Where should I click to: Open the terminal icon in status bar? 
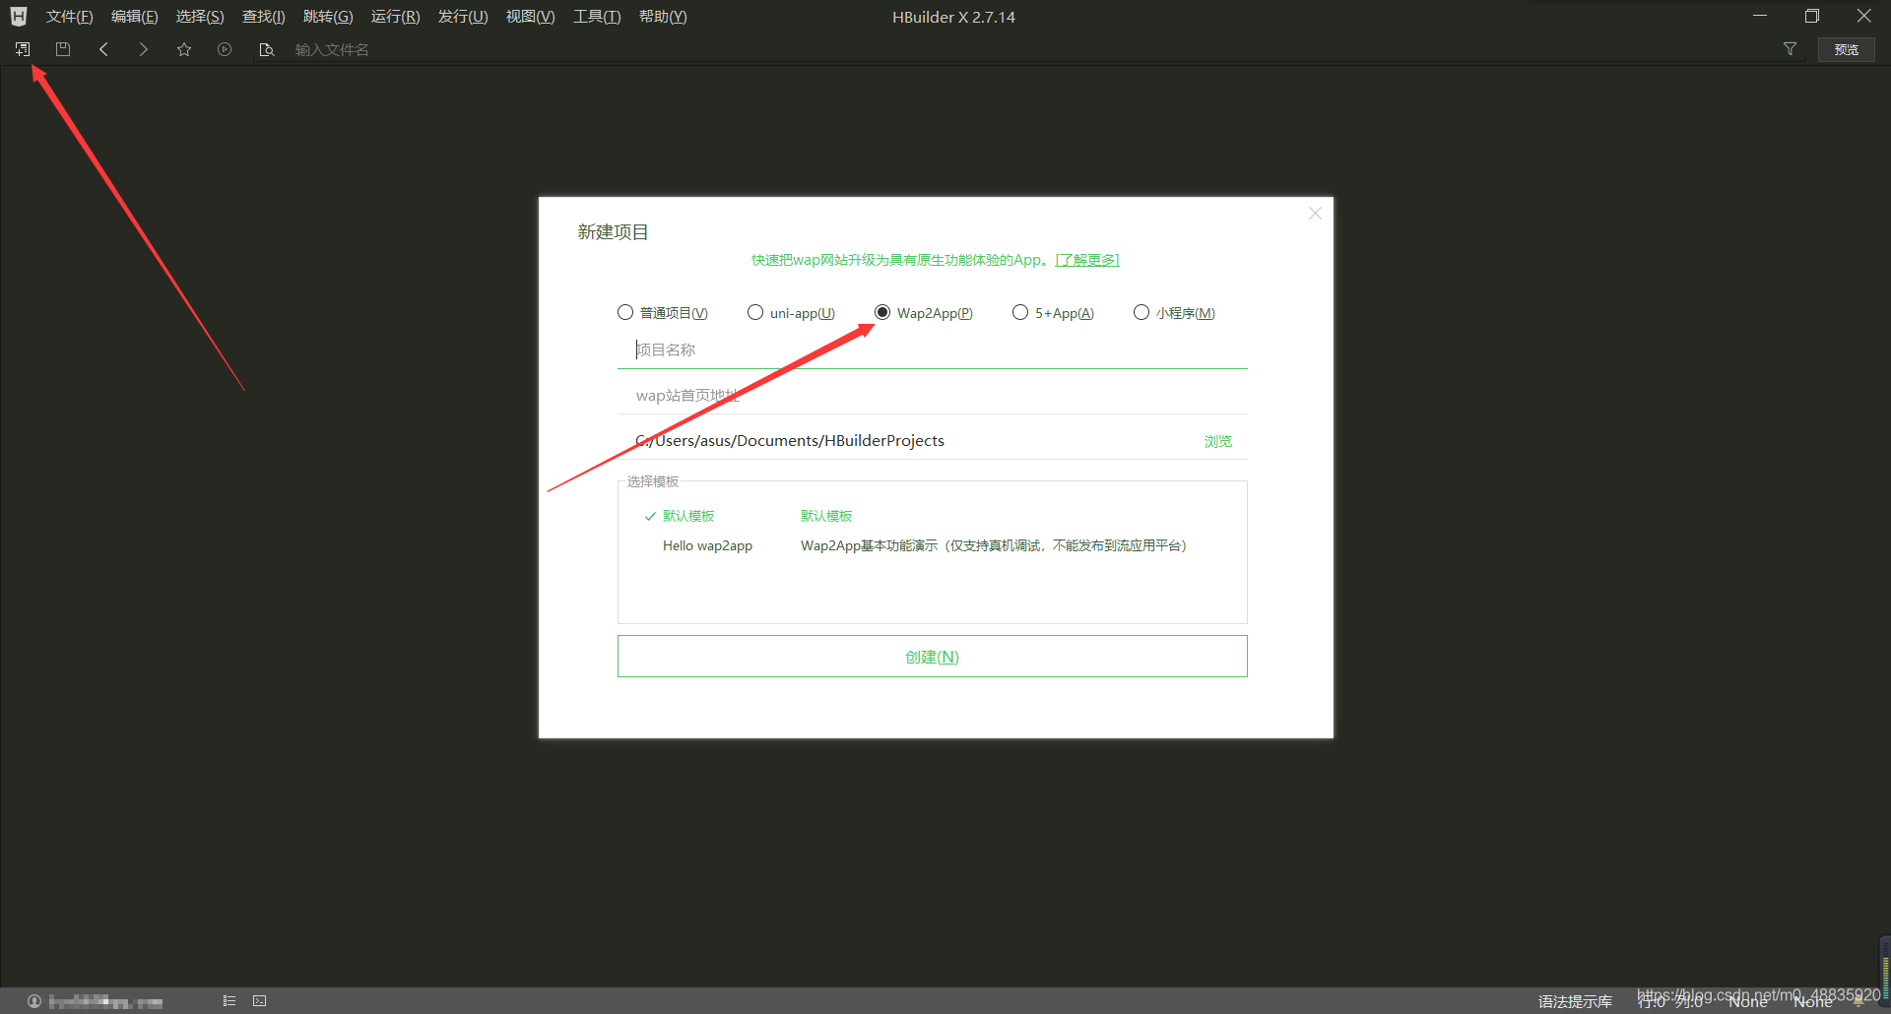click(260, 1001)
